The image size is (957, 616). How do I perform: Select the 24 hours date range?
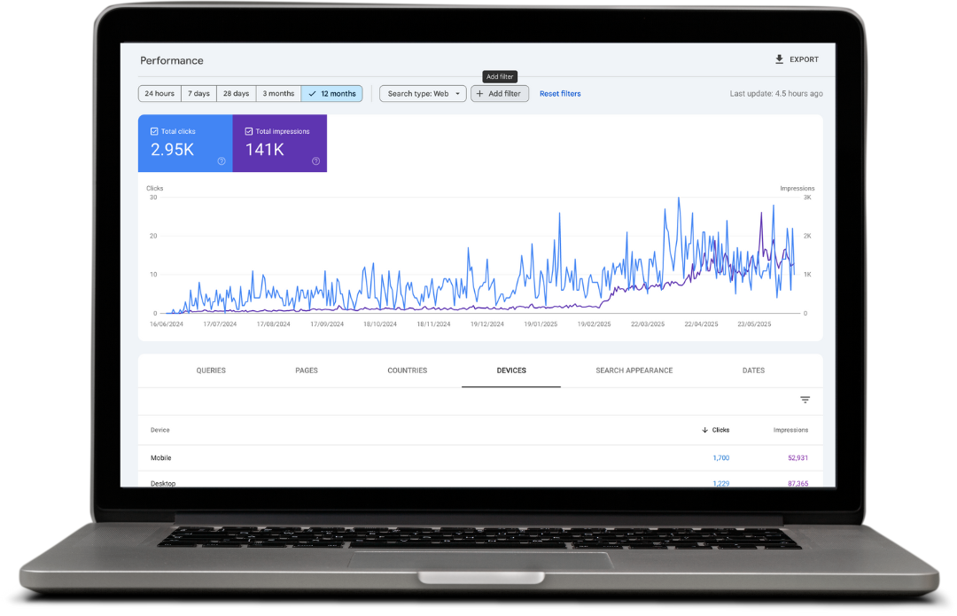tap(159, 94)
